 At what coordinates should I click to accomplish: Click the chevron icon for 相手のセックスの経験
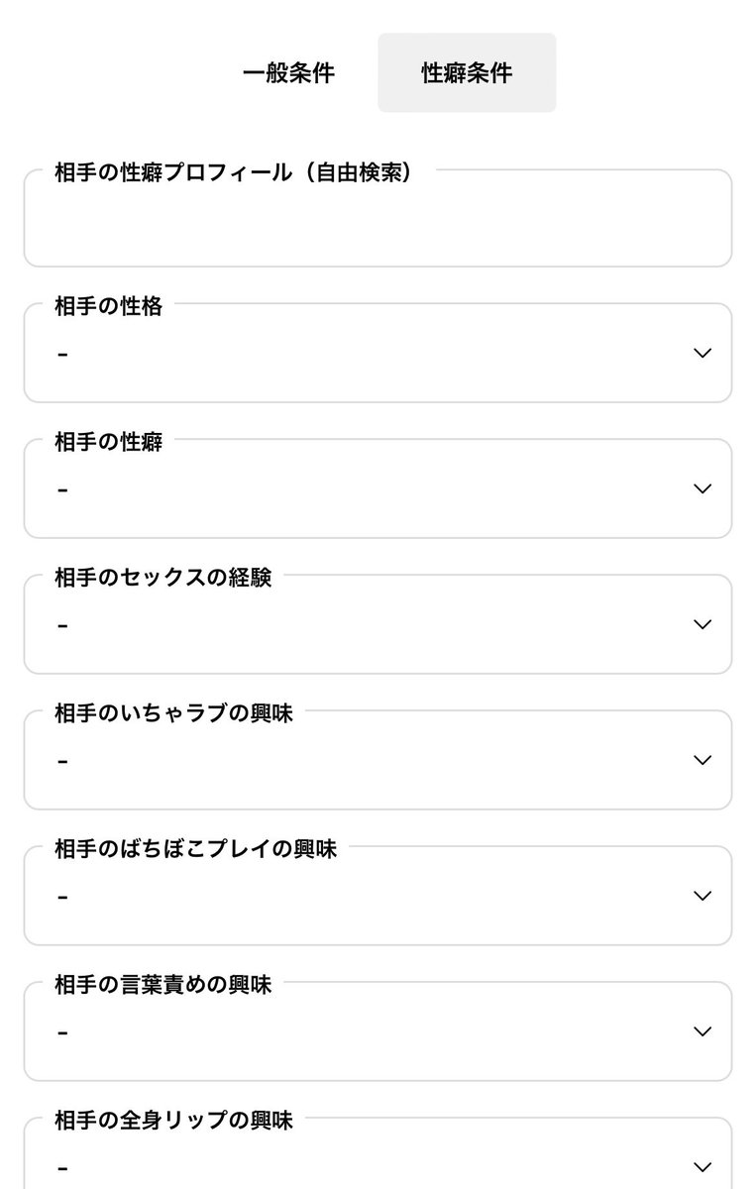(x=702, y=624)
